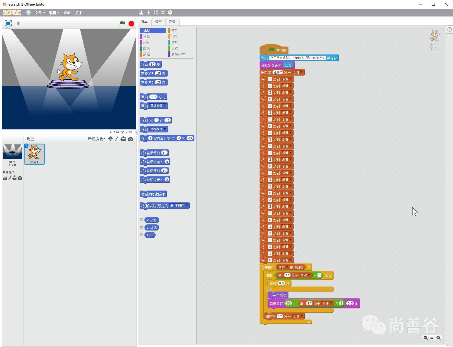This screenshot has height=347, width=453.
Task: Select the 数据 block category
Action: coord(153,54)
